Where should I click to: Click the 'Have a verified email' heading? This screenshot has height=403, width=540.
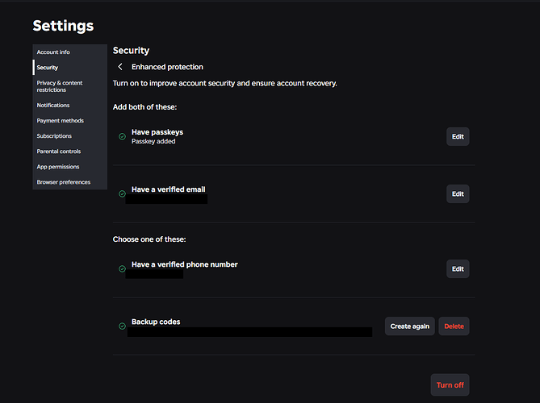pyautogui.click(x=169, y=189)
